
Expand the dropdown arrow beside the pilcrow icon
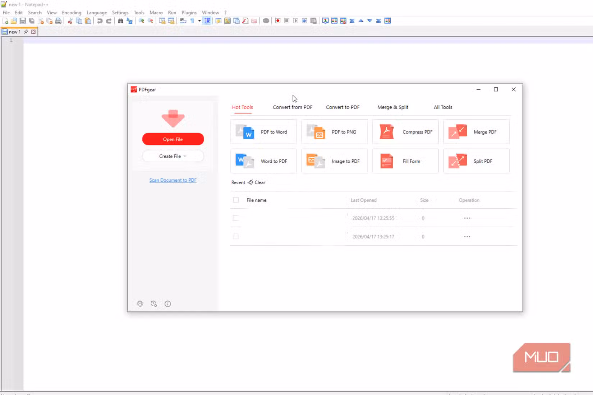[199, 21]
